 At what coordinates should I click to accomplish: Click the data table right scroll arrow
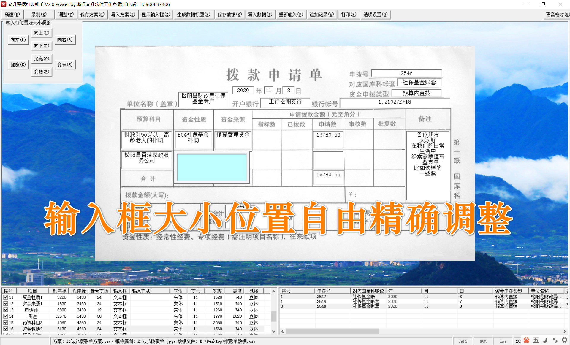[x=564, y=331]
